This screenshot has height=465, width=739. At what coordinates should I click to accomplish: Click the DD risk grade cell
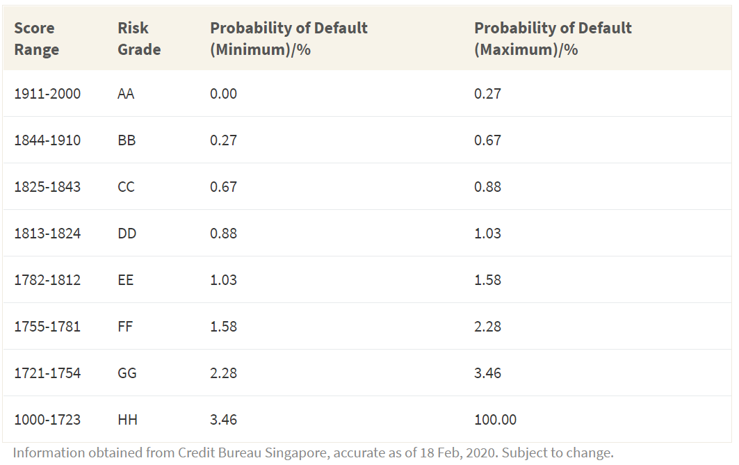coord(127,234)
